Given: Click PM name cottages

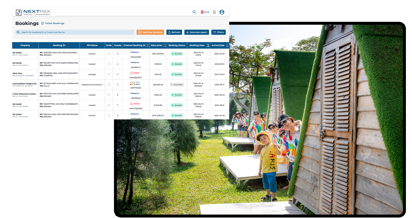Looking at the screenshot, I should [92, 74].
